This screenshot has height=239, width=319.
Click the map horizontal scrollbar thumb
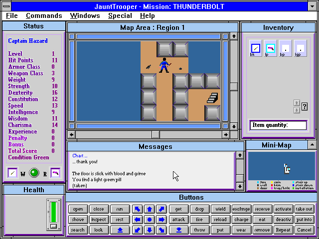point(156,134)
